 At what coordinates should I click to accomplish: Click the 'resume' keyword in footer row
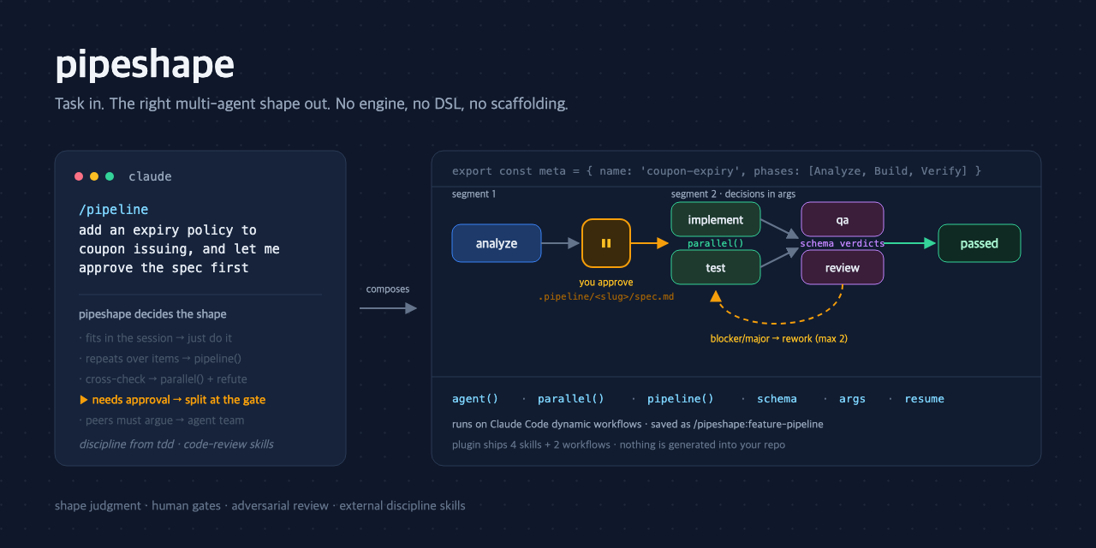pyautogui.click(x=925, y=399)
